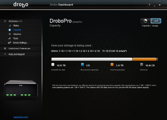This screenshot has height=120, width=167.
Task: Click the Tools wrench icon
Action: coord(10,38)
